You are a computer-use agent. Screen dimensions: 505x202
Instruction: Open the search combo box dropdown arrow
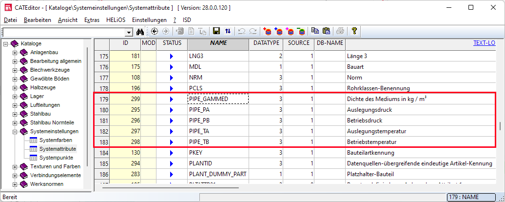(129, 32)
